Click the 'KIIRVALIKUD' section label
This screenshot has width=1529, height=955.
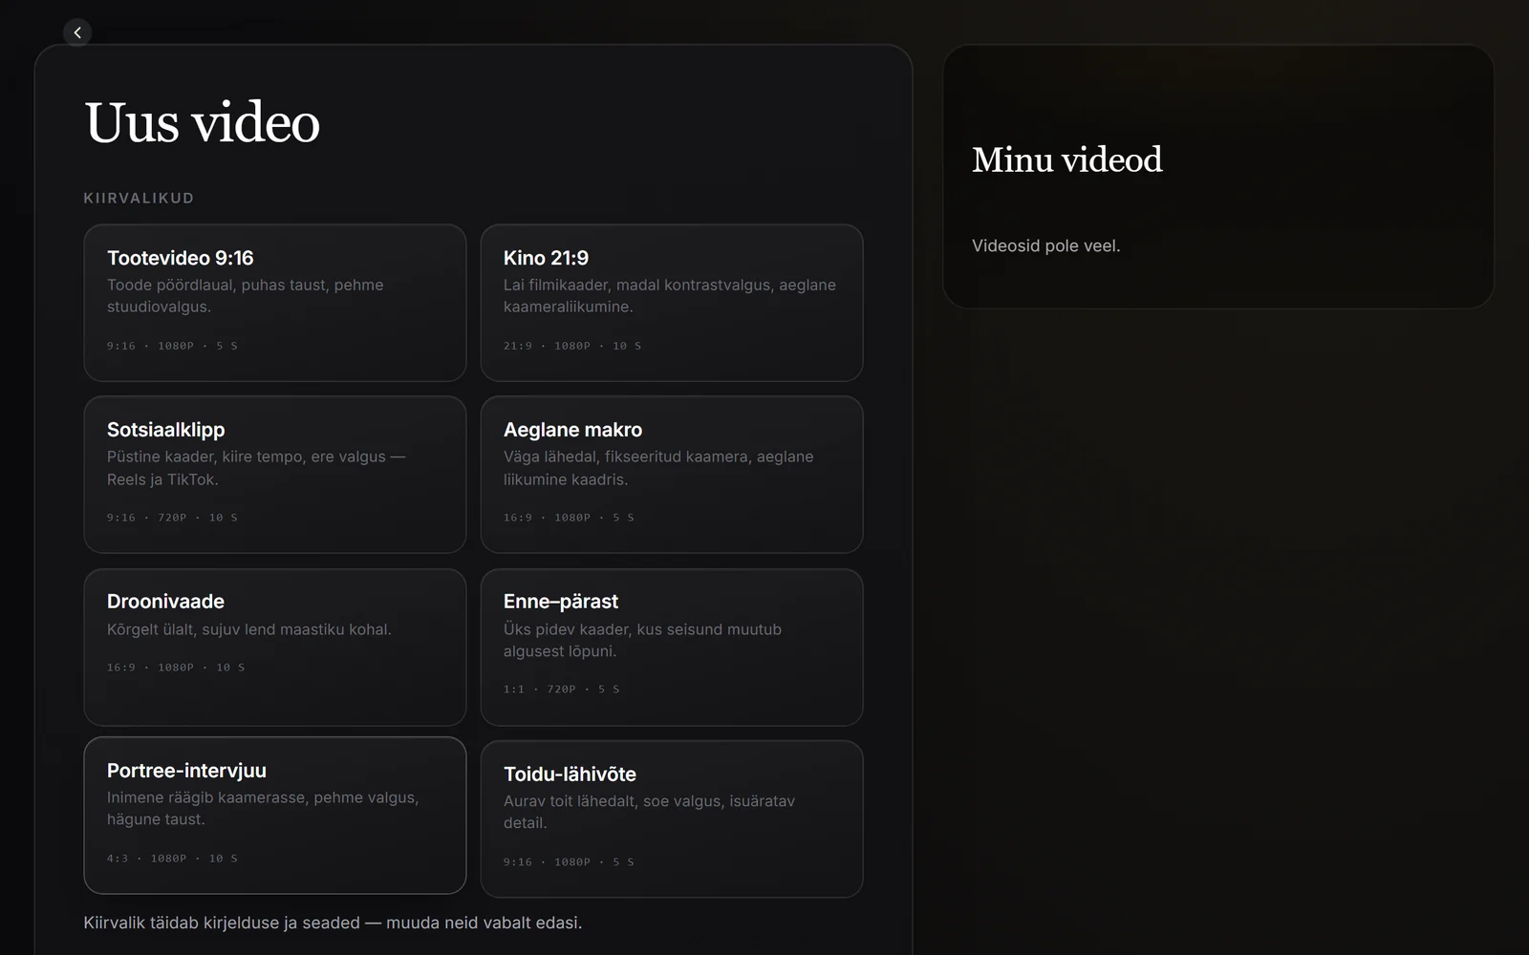[139, 198]
